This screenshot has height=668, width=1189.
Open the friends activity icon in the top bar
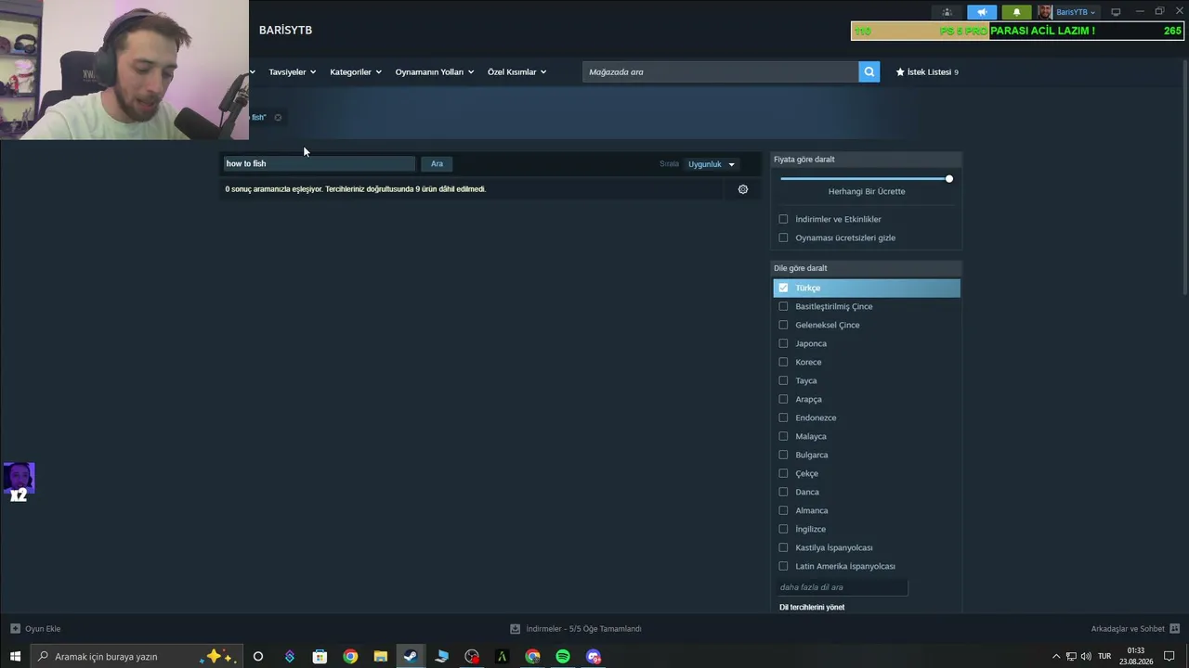point(947,12)
